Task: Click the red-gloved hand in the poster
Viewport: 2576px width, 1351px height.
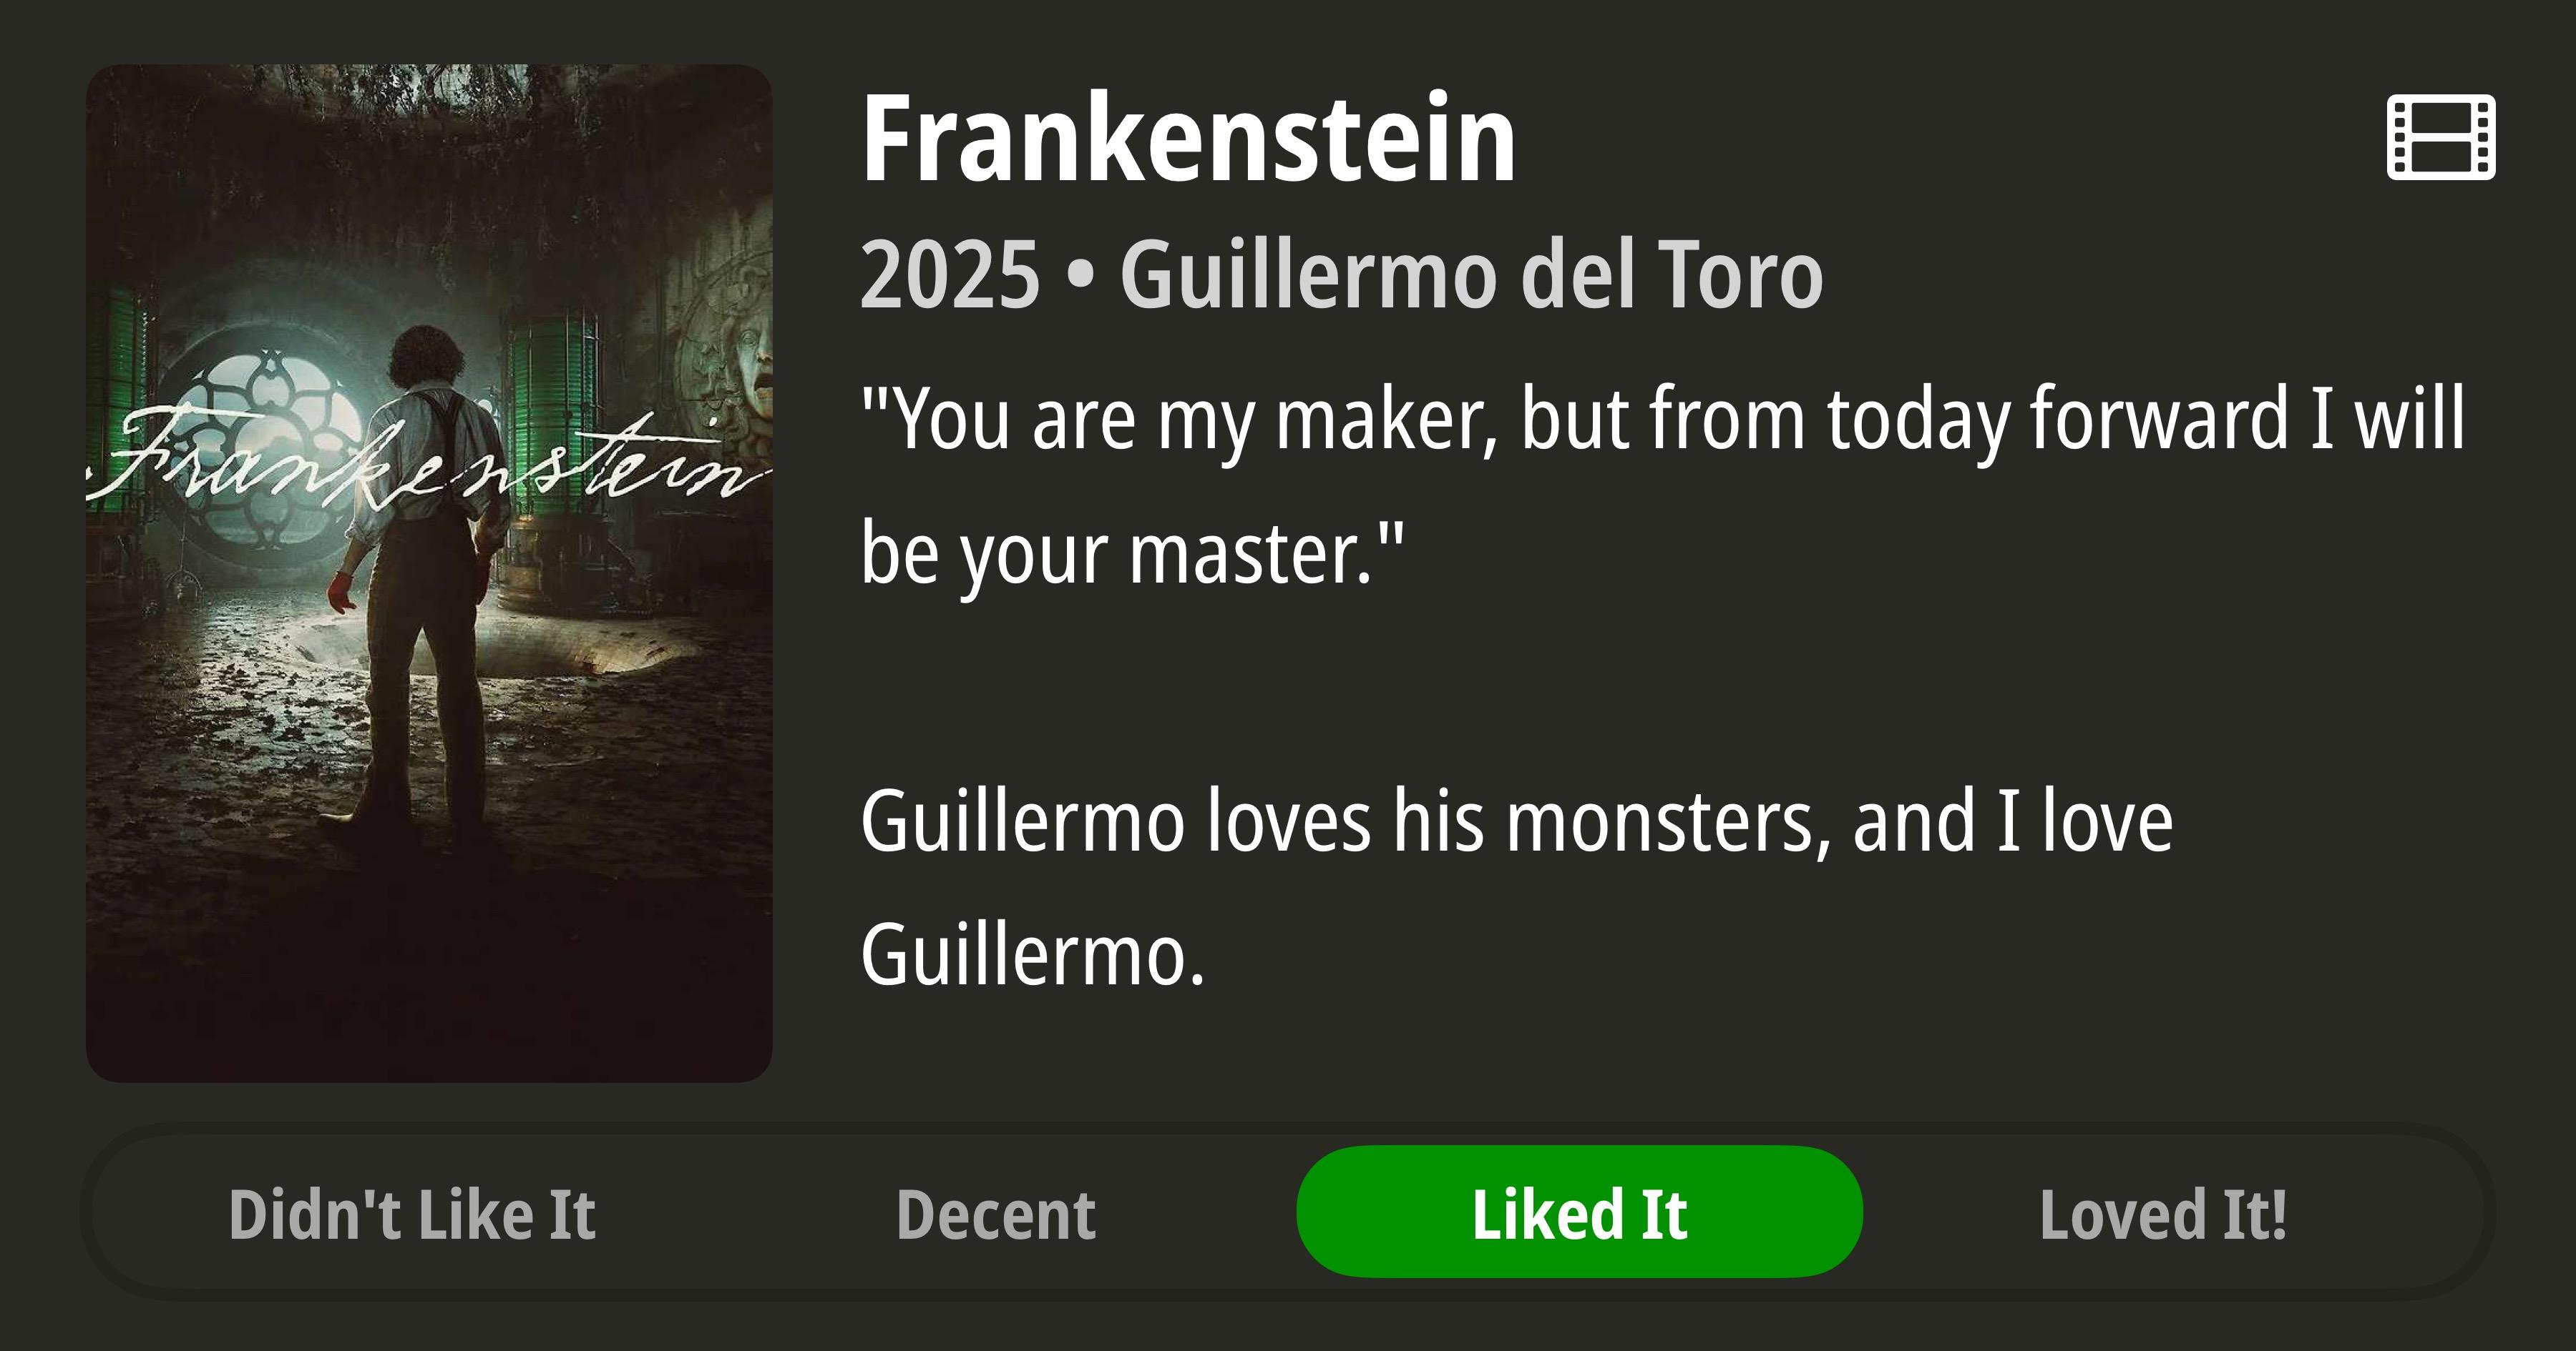Action: point(342,593)
